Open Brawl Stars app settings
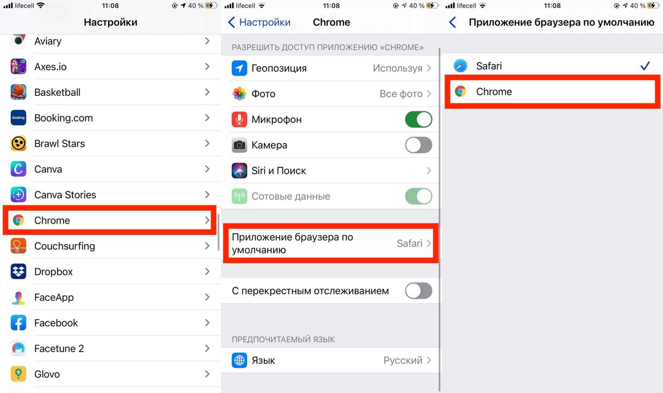Viewport: 663px width, 393px height. tap(110, 143)
